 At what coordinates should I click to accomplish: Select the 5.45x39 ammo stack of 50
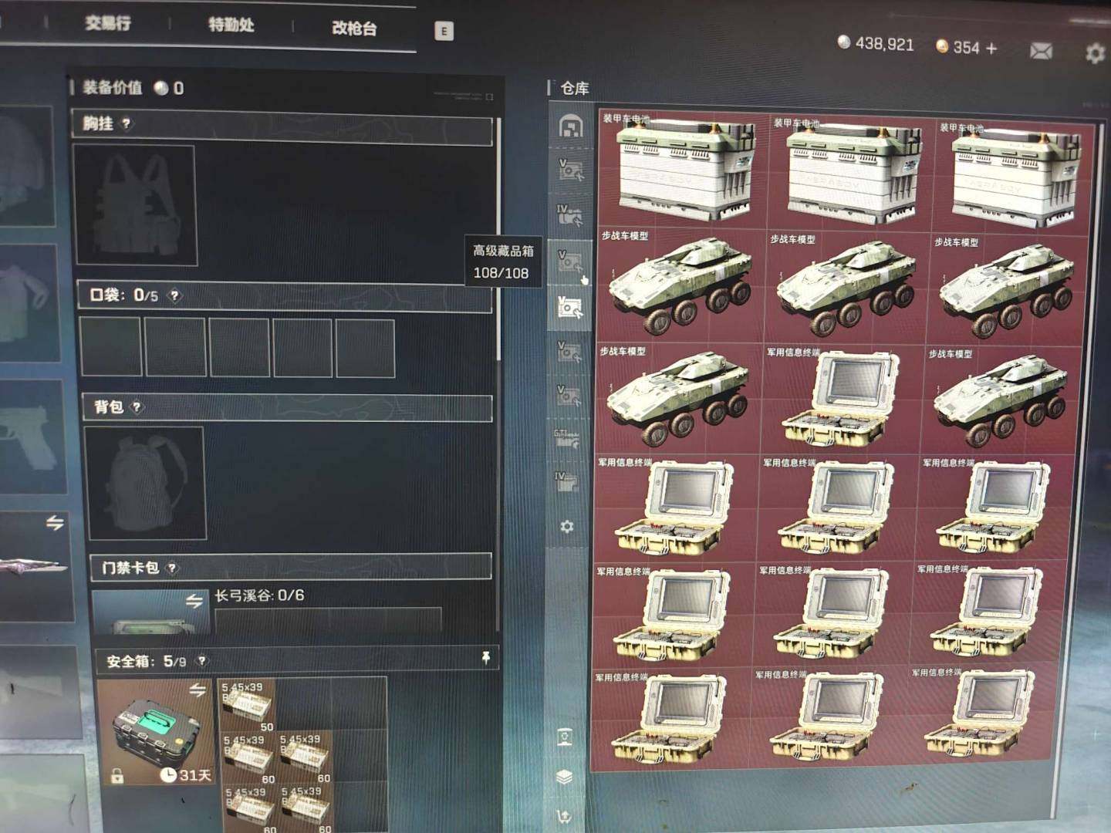tap(248, 704)
